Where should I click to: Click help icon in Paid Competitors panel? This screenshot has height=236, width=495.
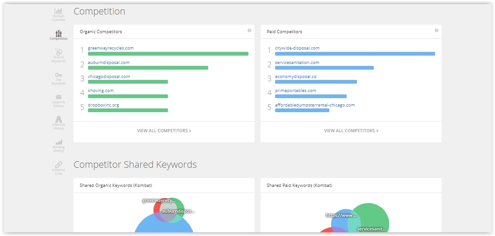(437, 30)
